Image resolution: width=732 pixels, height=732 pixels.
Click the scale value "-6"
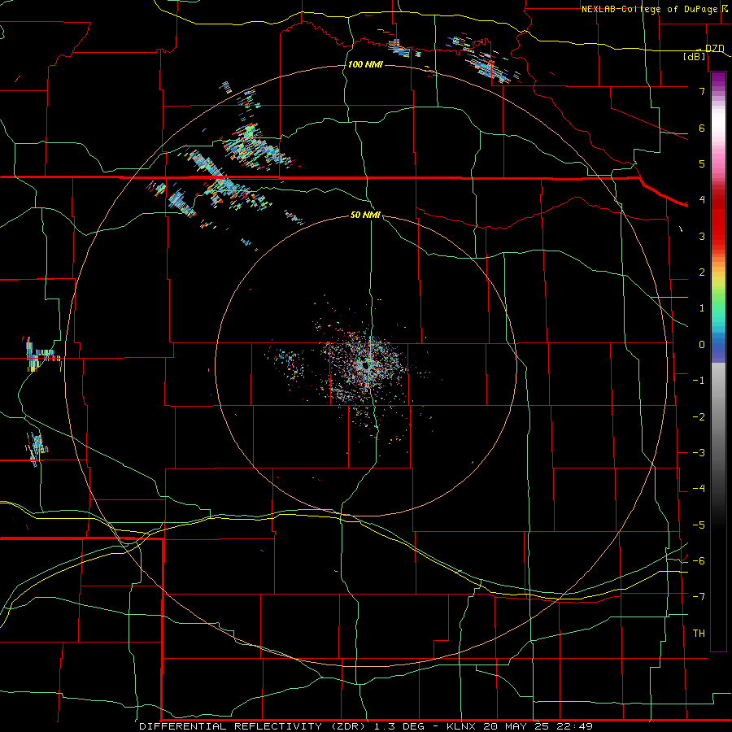pos(699,561)
